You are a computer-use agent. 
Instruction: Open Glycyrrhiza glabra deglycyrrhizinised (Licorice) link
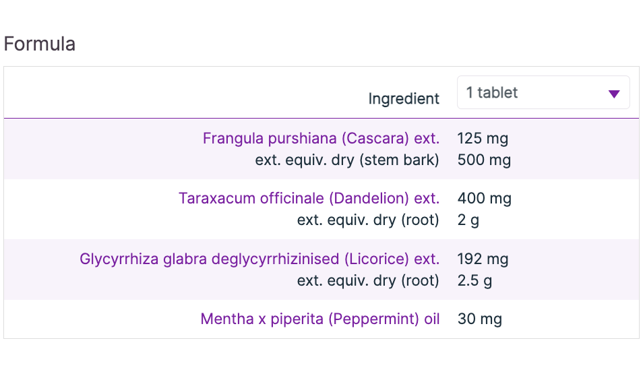pyautogui.click(x=259, y=259)
